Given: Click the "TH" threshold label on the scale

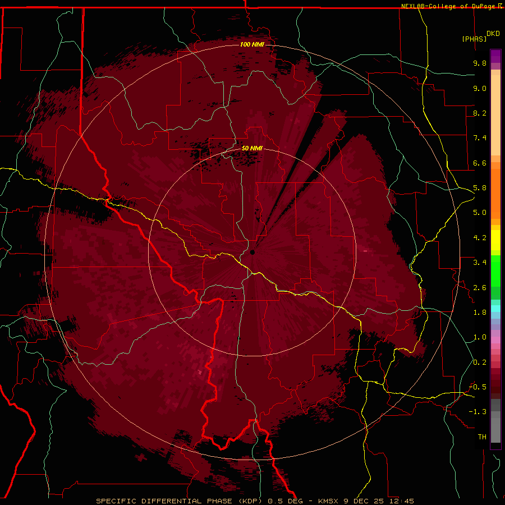Looking at the screenshot, I should pos(482,437).
